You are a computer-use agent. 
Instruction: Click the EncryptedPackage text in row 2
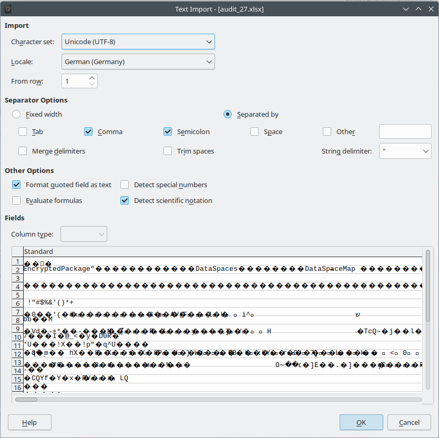pos(57,269)
